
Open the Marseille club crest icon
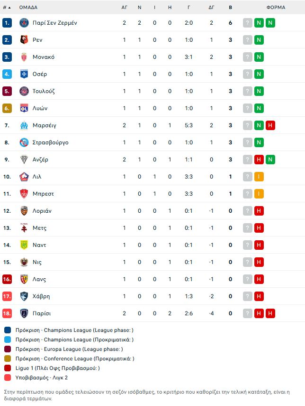click(24, 125)
